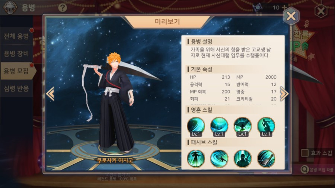Switch to the 전체 용병 tab
The height and width of the screenshot is (188, 335).
[x=16, y=36]
